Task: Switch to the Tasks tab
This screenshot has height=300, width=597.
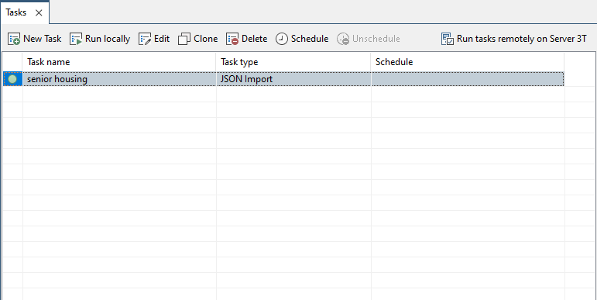Action: [16, 12]
